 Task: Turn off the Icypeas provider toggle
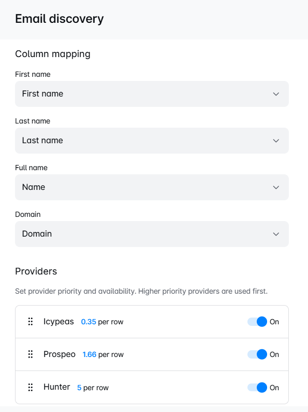[257, 322]
